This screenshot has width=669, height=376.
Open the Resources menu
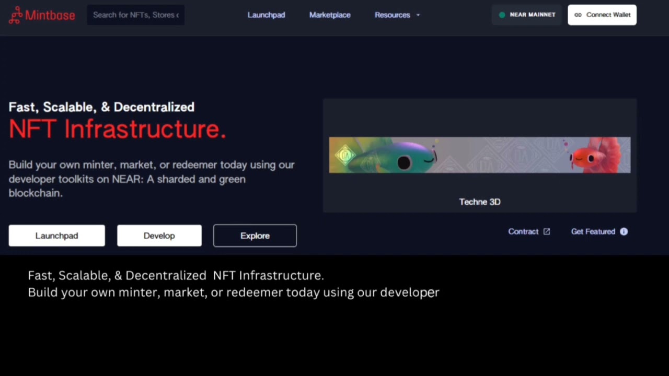click(x=397, y=15)
